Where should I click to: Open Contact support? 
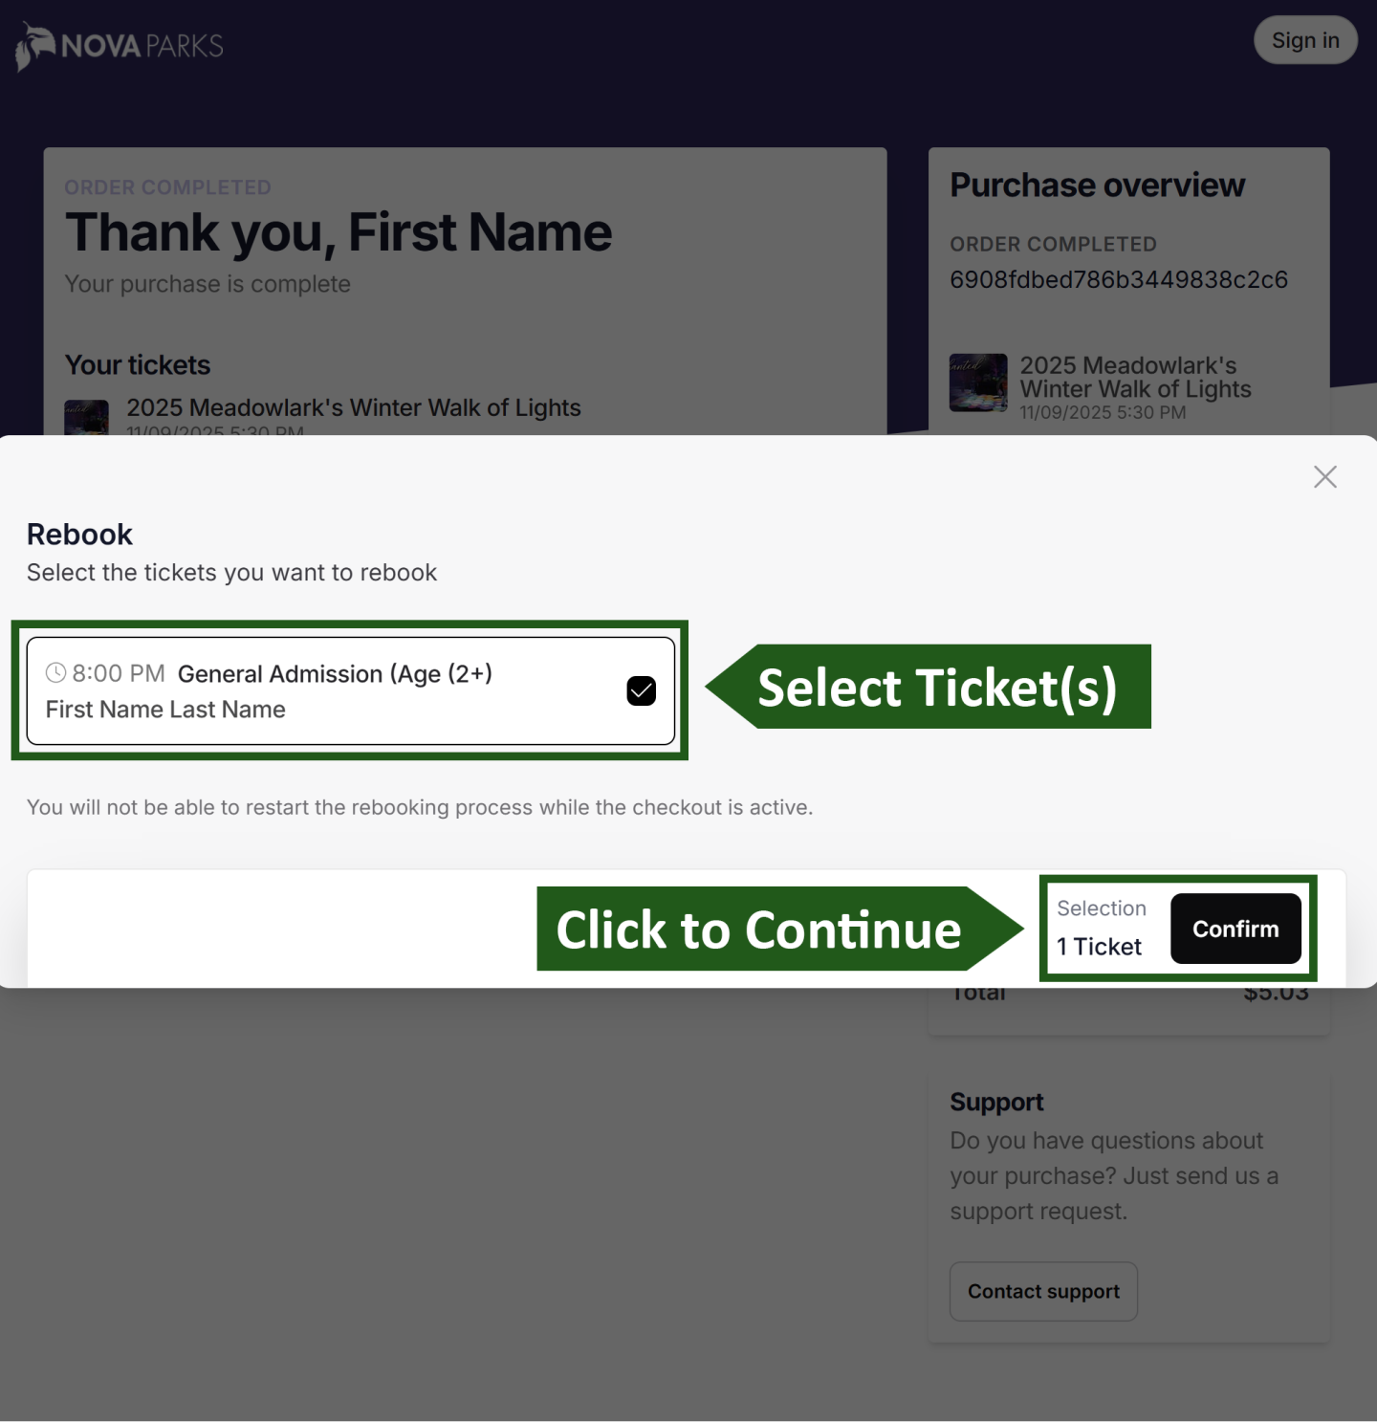click(x=1042, y=1291)
